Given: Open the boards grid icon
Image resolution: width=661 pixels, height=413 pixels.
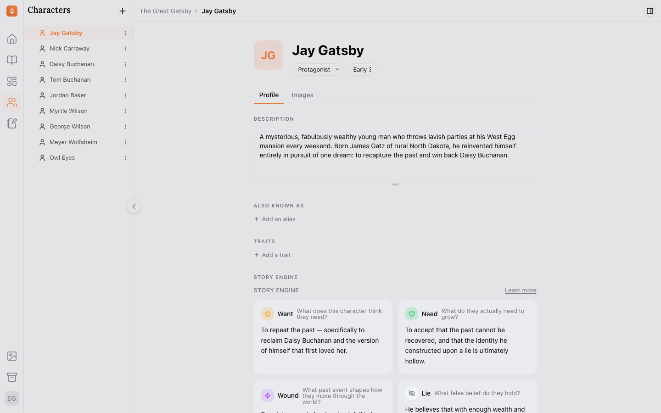Looking at the screenshot, I should [x=12, y=81].
